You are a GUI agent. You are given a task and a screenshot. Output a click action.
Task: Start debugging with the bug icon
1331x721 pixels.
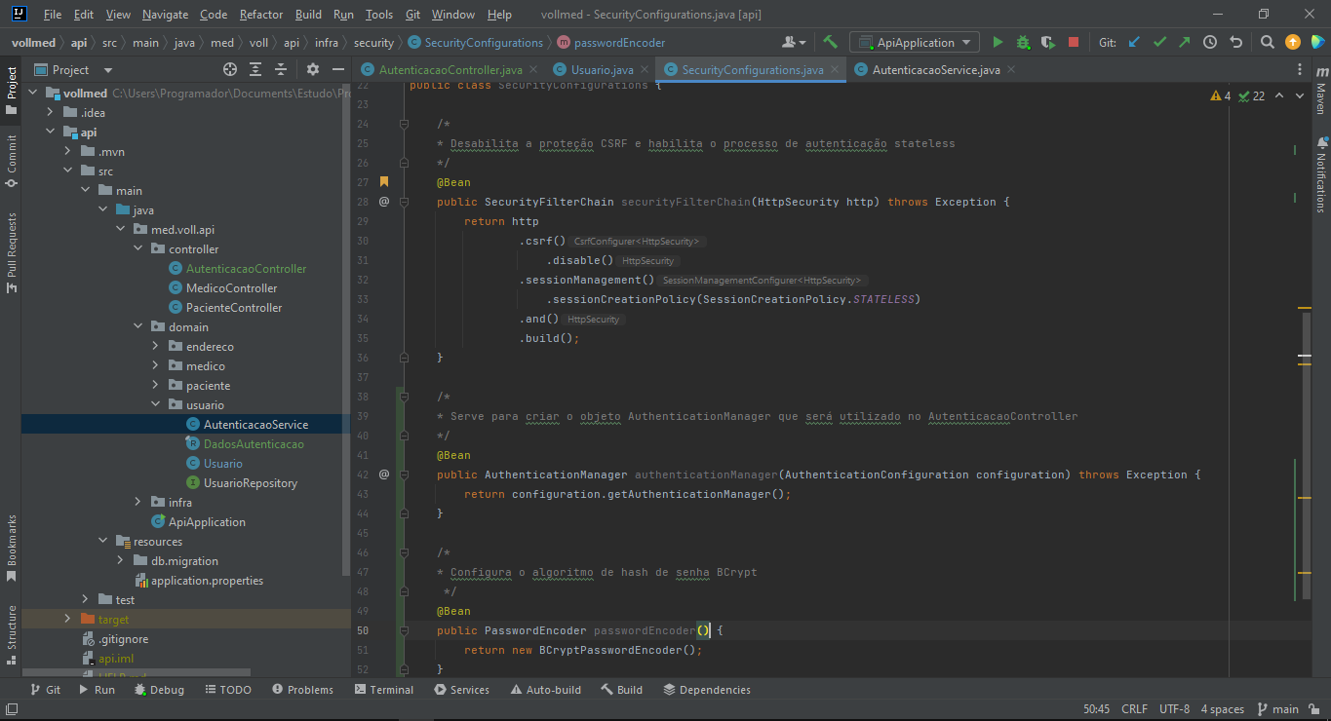[x=1023, y=43]
